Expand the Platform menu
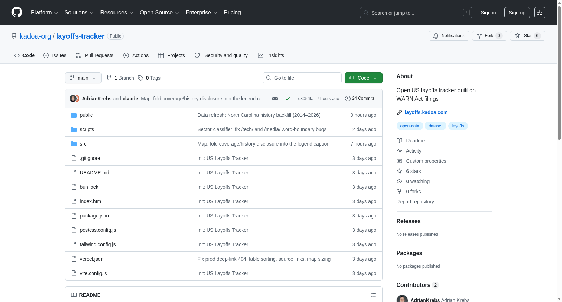The height and width of the screenshot is (302, 562). tap(44, 13)
